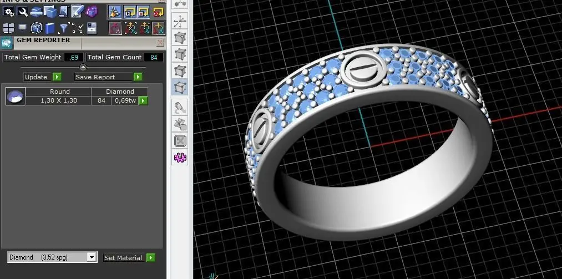Click the scroll document icon
The image size is (562, 279).
[64, 12]
